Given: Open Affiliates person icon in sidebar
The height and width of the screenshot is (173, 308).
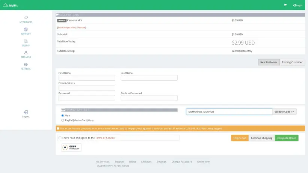Looking at the screenshot, I should pyautogui.click(x=26, y=53).
